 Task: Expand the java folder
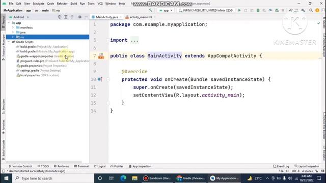pos(13,33)
